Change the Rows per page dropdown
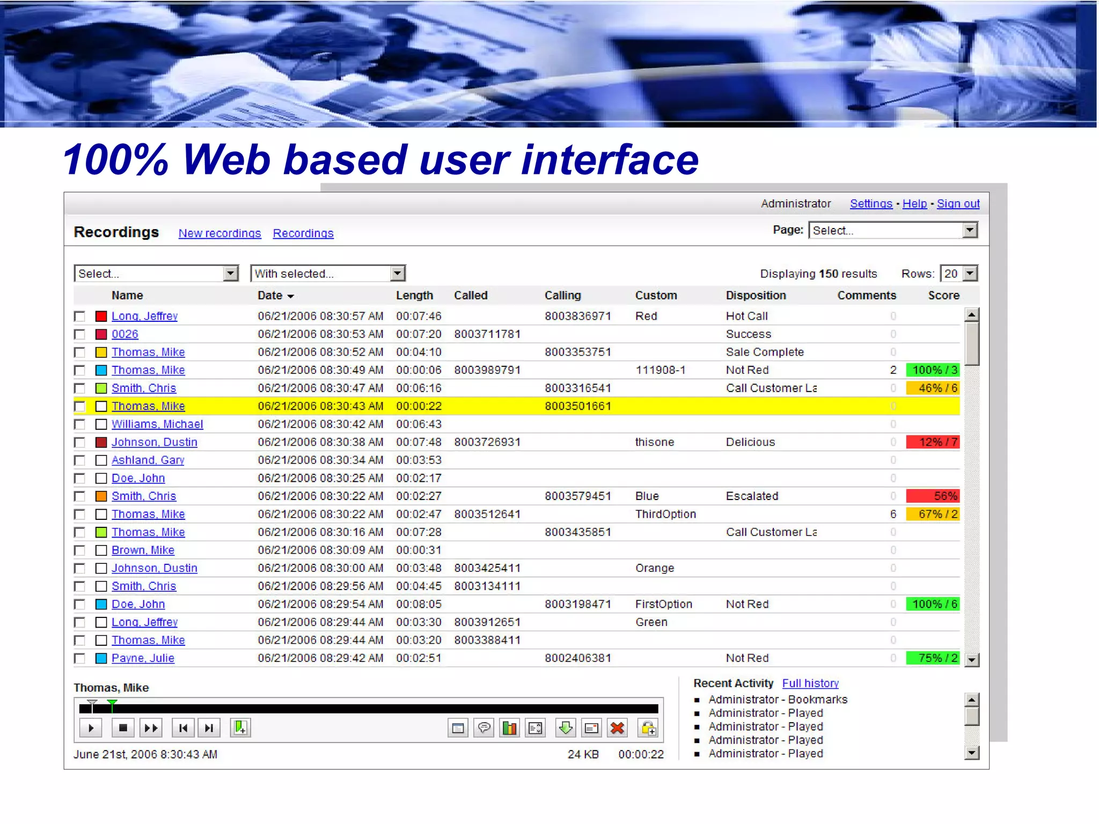 [x=959, y=274]
